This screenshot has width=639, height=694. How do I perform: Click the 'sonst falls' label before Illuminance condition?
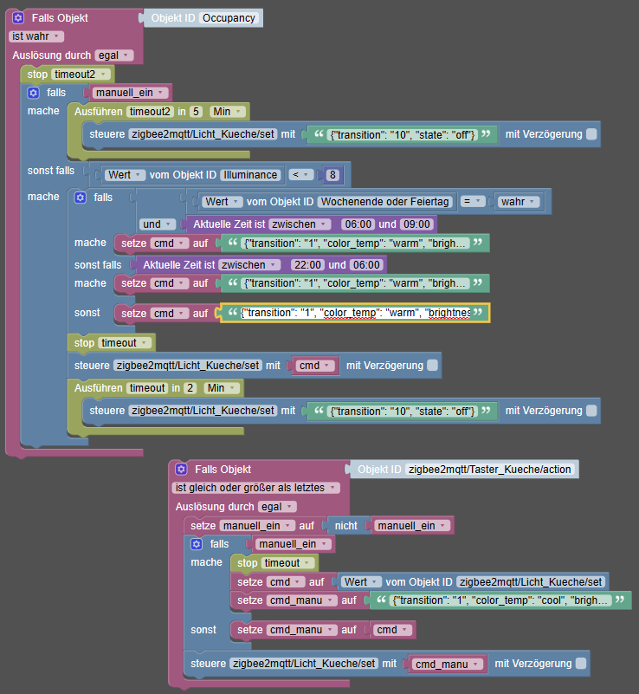click(51, 171)
